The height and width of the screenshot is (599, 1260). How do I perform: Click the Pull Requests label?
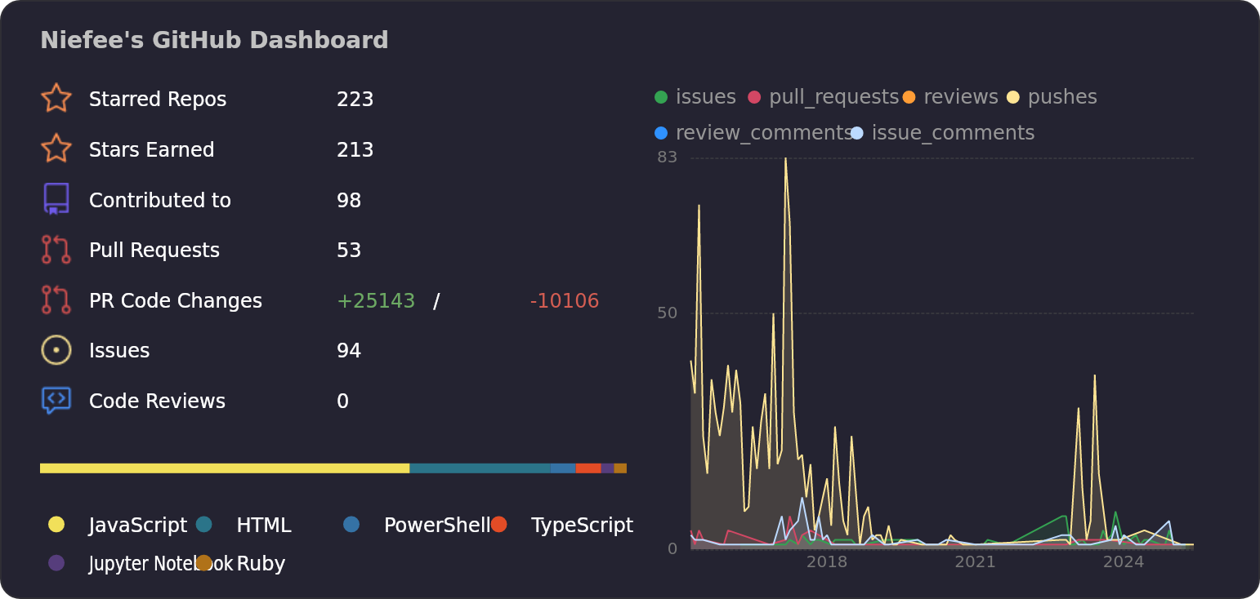click(154, 251)
